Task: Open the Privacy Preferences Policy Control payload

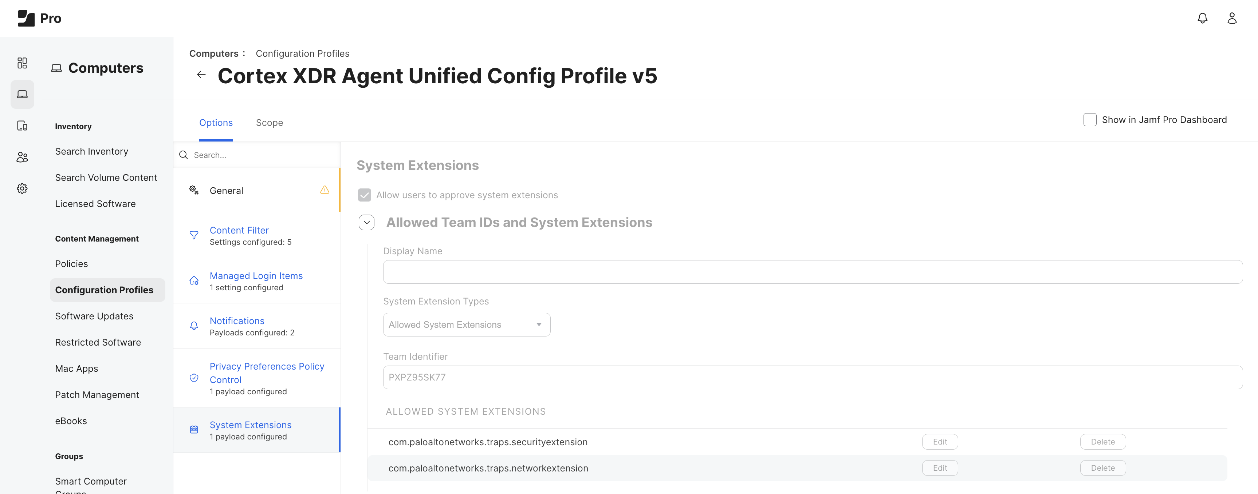Action: point(257,378)
